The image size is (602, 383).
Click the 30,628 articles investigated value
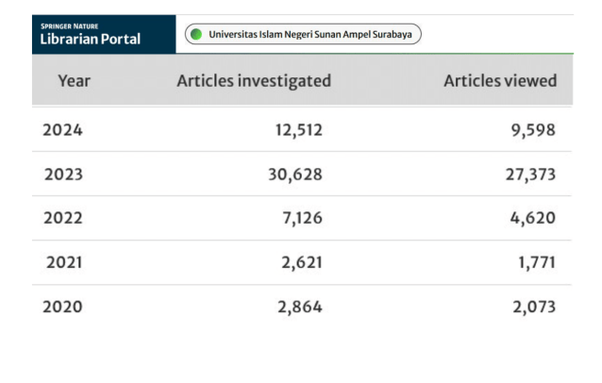coord(295,175)
